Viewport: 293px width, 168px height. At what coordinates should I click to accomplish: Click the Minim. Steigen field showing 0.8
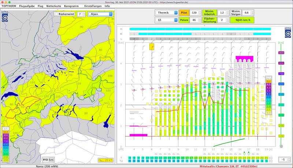pyautogui.click(x=246, y=13)
